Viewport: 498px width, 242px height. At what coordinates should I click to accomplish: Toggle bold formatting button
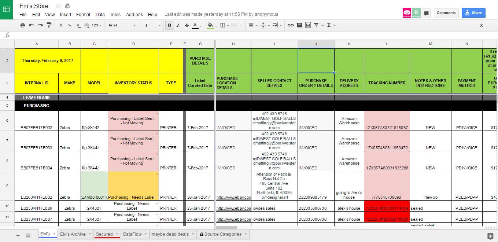click(x=169, y=25)
